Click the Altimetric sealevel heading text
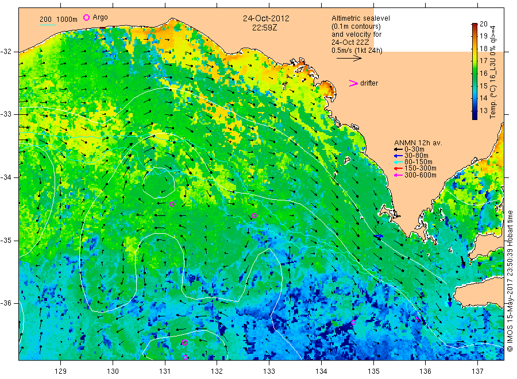The height and width of the screenshot is (379, 517). (360, 18)
